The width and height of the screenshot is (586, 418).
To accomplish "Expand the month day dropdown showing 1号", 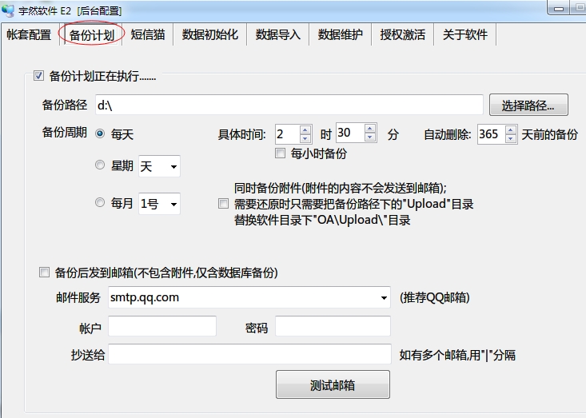I will pos(173,205).
